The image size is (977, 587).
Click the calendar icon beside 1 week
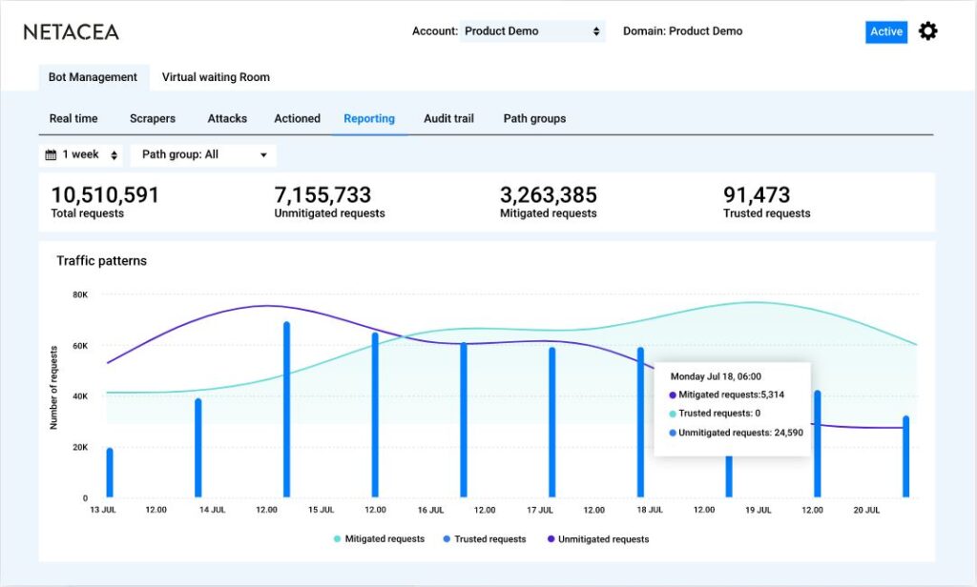(x=51, y=154)
